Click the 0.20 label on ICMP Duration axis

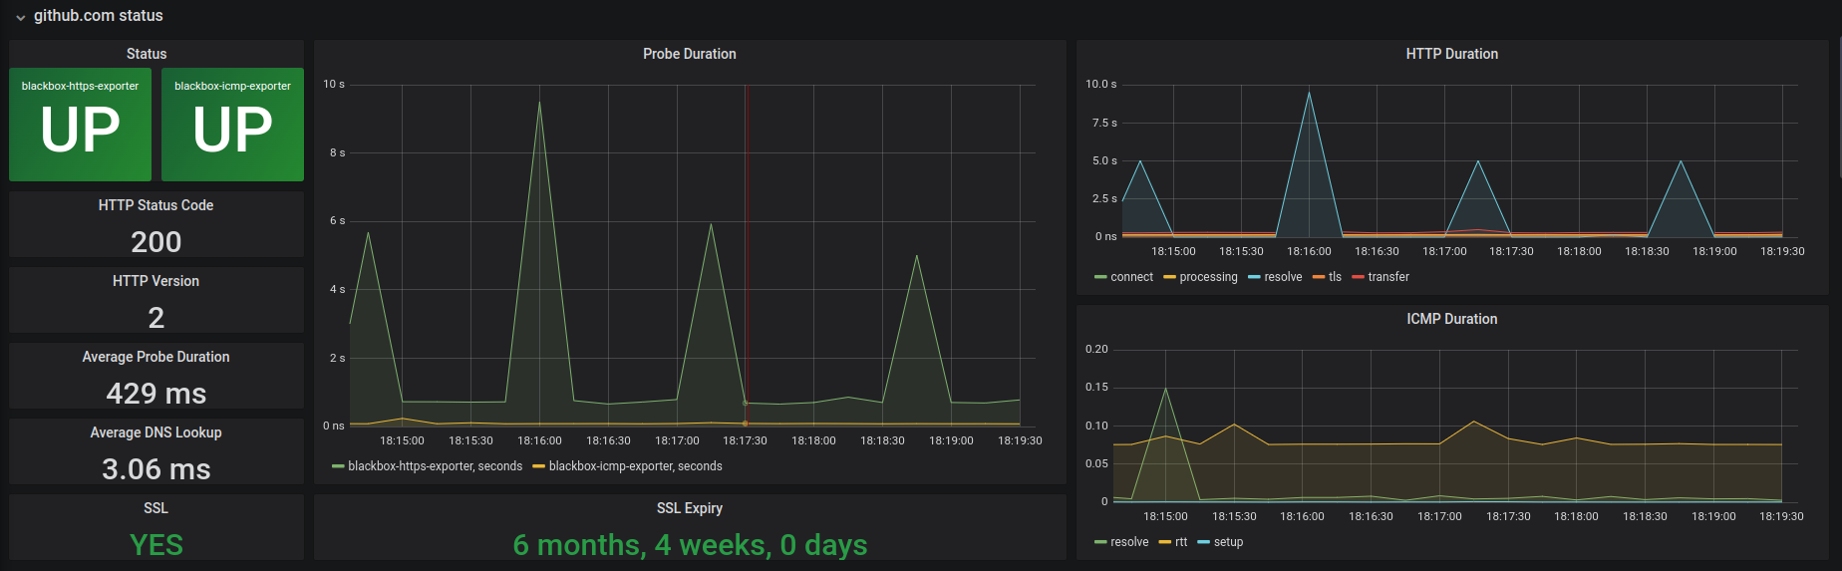(1096, 349)
